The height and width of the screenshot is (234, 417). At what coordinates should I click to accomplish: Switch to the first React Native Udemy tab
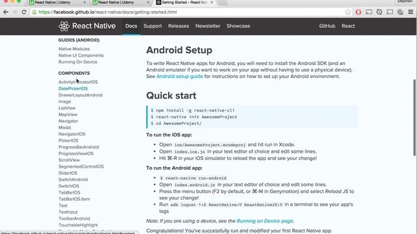(x=57, y=3)
